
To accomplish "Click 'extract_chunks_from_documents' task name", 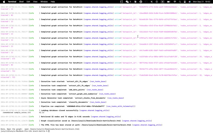I will tap(90, 98).
